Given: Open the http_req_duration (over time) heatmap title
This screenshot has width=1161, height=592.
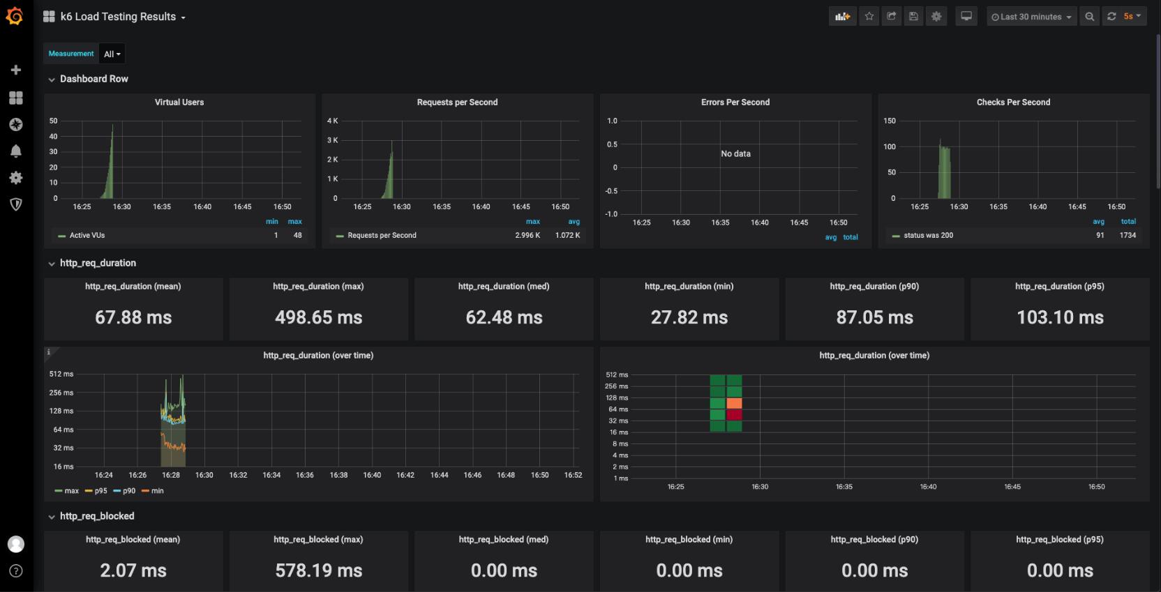Looking at the screenshot, I should coord(874,356).
